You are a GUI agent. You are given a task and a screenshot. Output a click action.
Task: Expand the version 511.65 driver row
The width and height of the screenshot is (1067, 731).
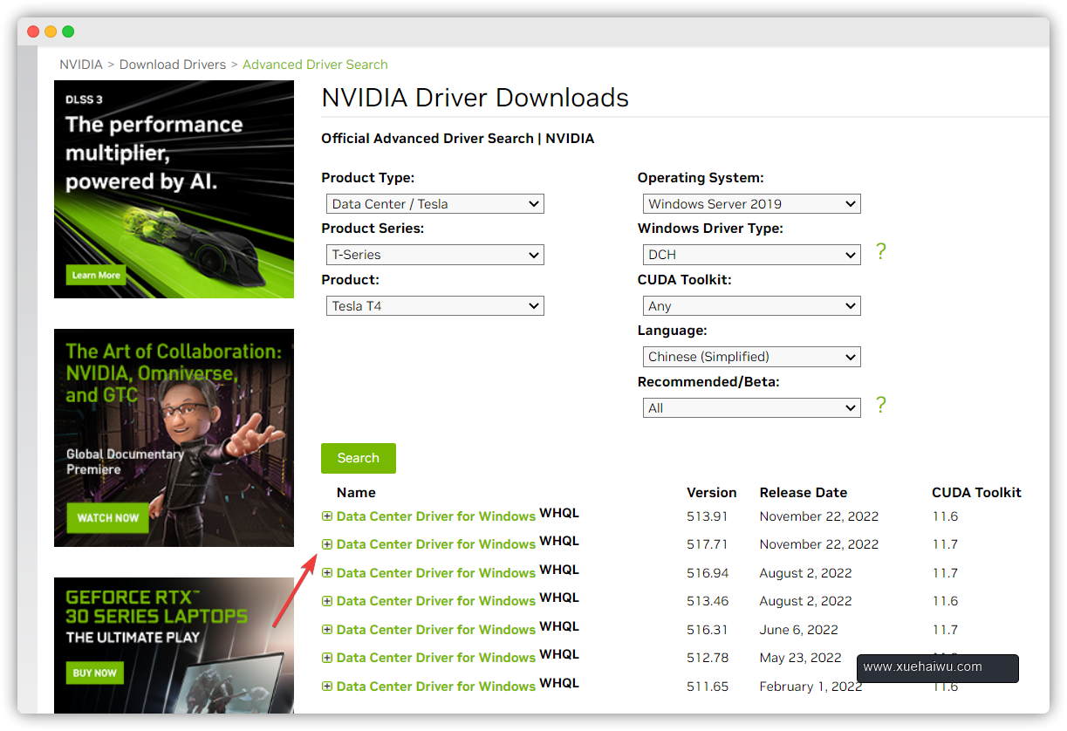tap(327, 687)
